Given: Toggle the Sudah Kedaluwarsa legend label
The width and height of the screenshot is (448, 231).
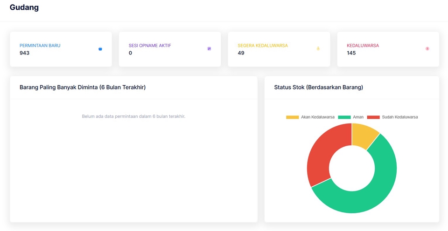Looking at the screenshot, I should [399, 117].
